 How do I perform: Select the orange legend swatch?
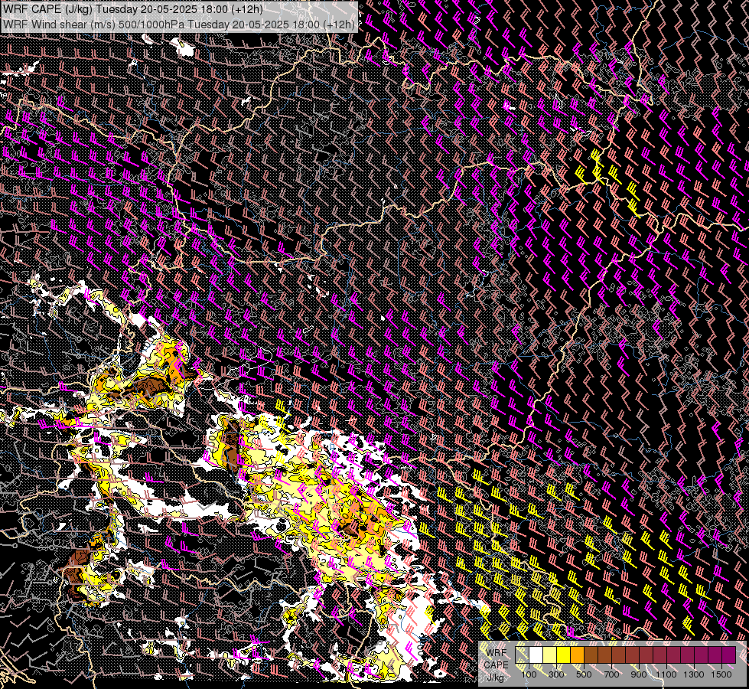coord(577,655)
